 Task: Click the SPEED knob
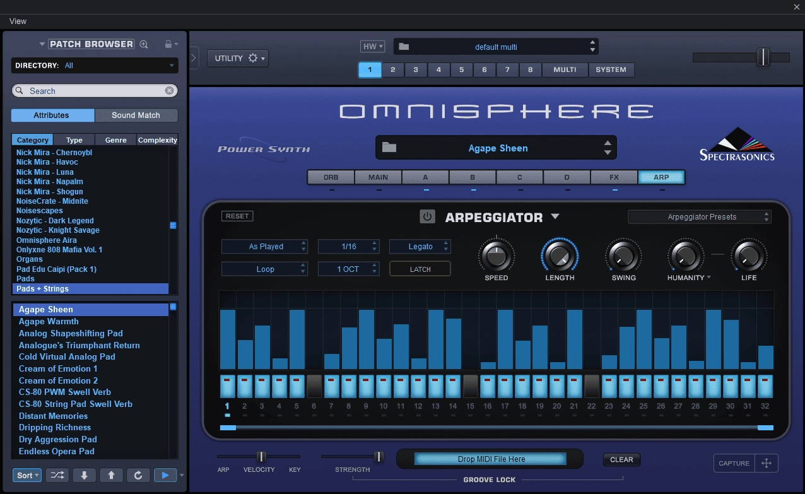pos(497,256)
